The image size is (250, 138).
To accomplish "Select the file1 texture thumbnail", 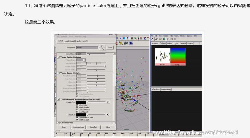I will [x=163, y=57].
